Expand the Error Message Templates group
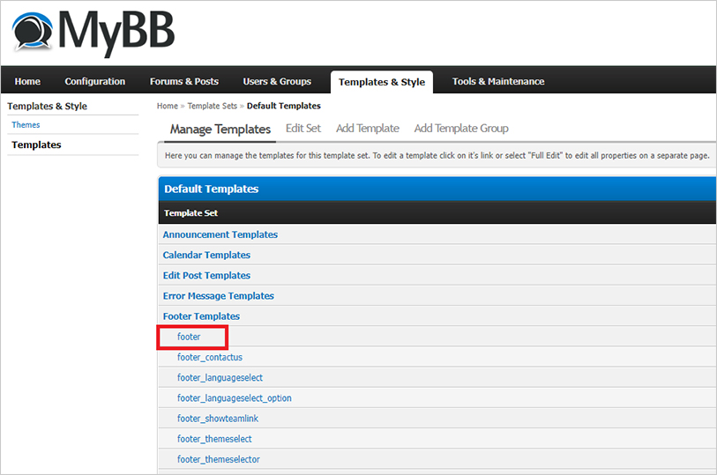717x475 pixels. 219,296
